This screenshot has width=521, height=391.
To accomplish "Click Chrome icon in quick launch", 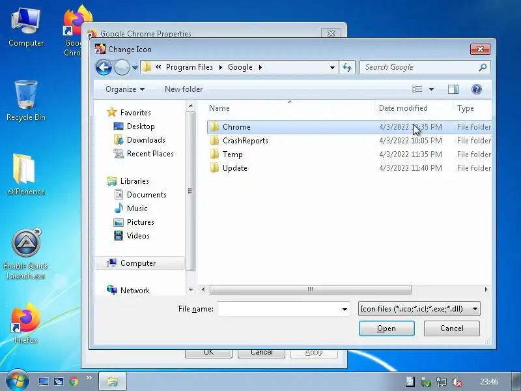I will (74, 381).
